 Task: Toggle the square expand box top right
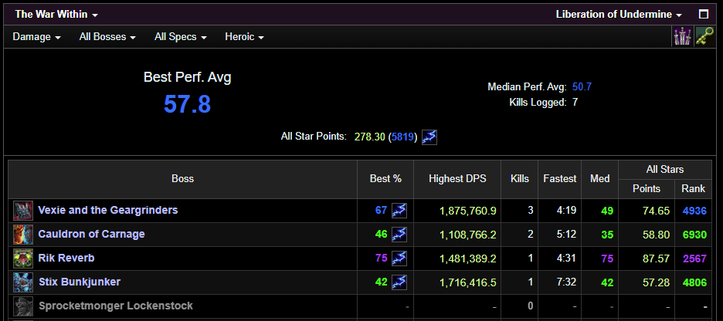(x=703, y=15)
